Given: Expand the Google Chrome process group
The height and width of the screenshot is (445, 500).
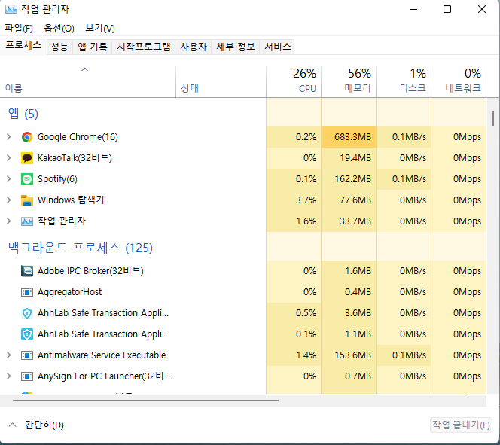Looking at the screenshot, I should (x=9, y=137).
